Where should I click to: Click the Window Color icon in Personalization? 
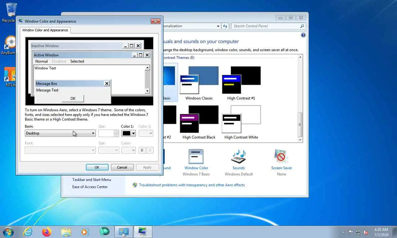click(196, 156)
